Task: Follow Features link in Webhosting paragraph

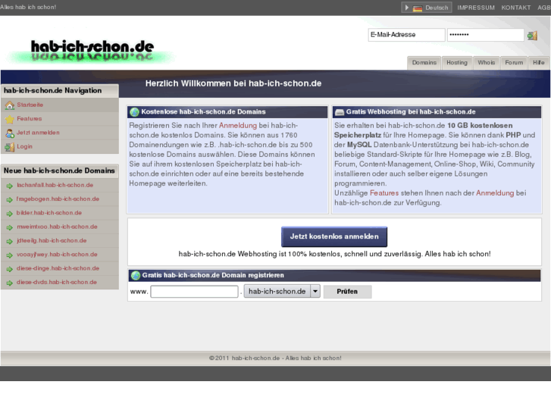Action: pyautogui.click(x=384, y=193)
